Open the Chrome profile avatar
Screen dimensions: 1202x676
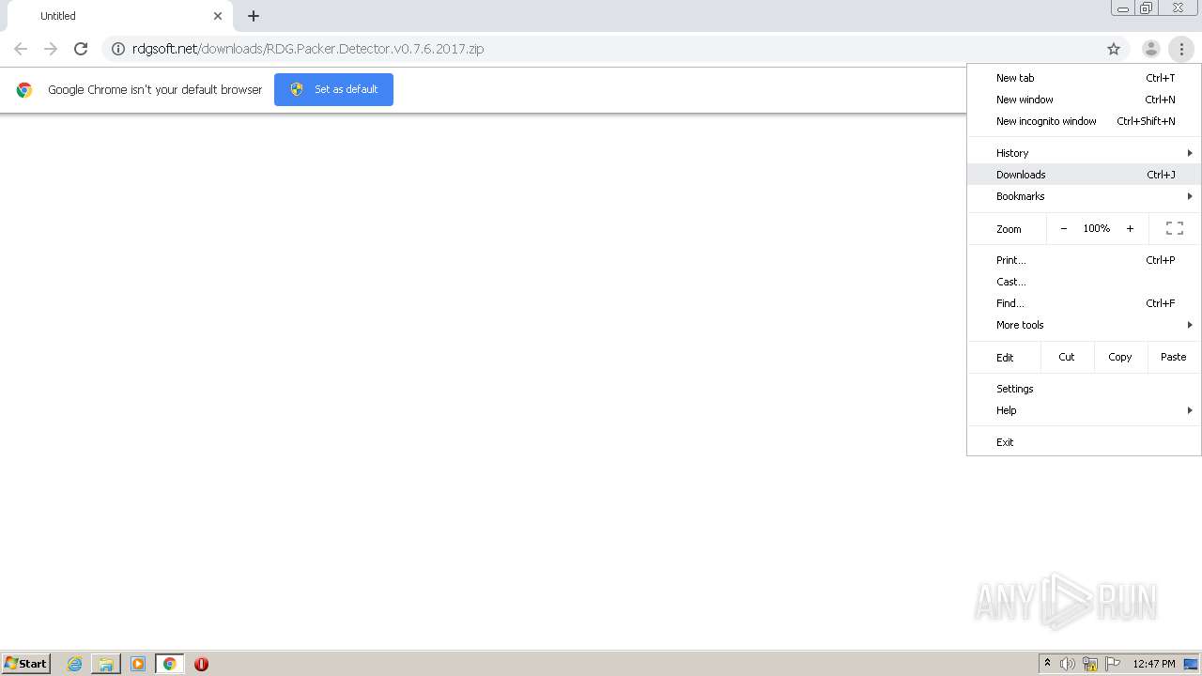coord(1150,49)
